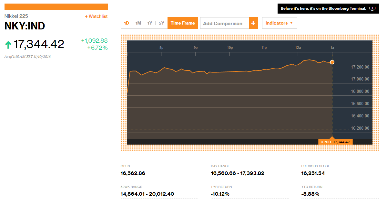This screenshot has height=207, width=387.
Task: Show the 5Y chart range
Action: (x=161, y=23)
